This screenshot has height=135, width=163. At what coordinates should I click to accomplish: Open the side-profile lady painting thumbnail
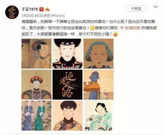point(36,54)
